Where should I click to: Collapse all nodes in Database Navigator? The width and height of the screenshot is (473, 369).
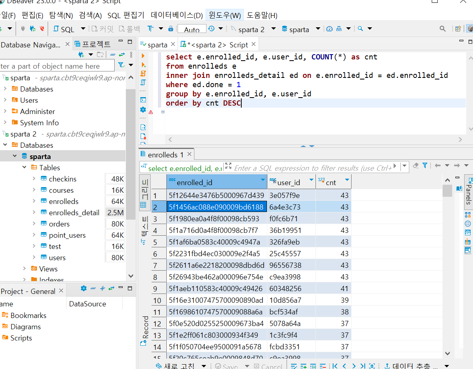[x=113, y=55]
